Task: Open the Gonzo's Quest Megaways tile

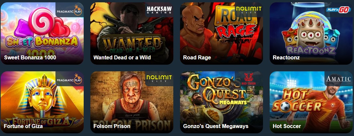Action: click(221, 102)
